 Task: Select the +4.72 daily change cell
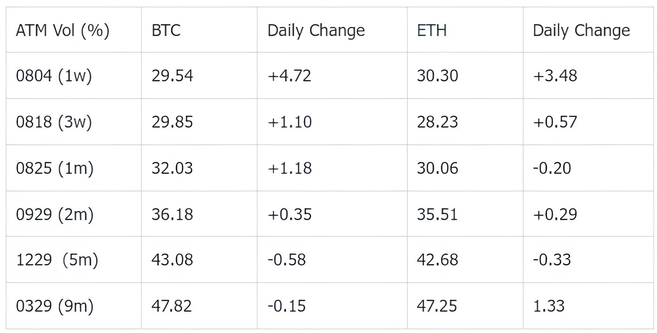point(290,76)
